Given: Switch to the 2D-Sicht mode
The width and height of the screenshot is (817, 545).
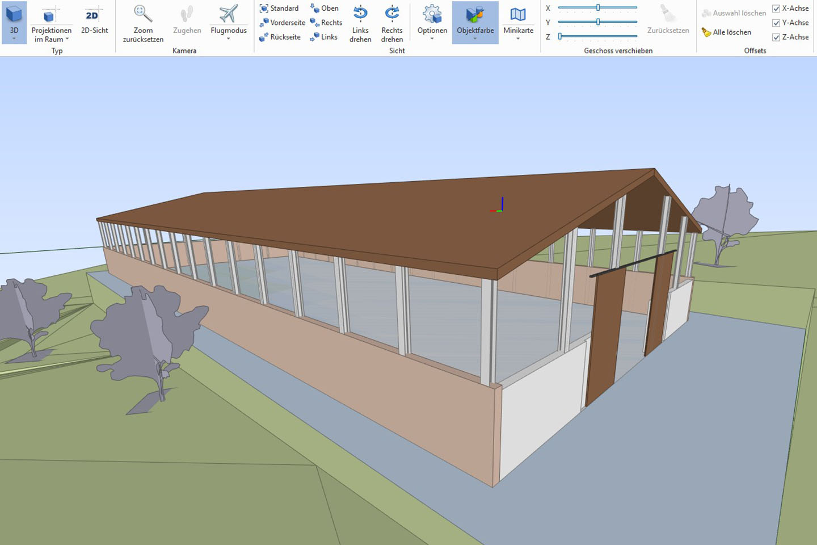Looking at the screenshot, I should pos(94,23).
